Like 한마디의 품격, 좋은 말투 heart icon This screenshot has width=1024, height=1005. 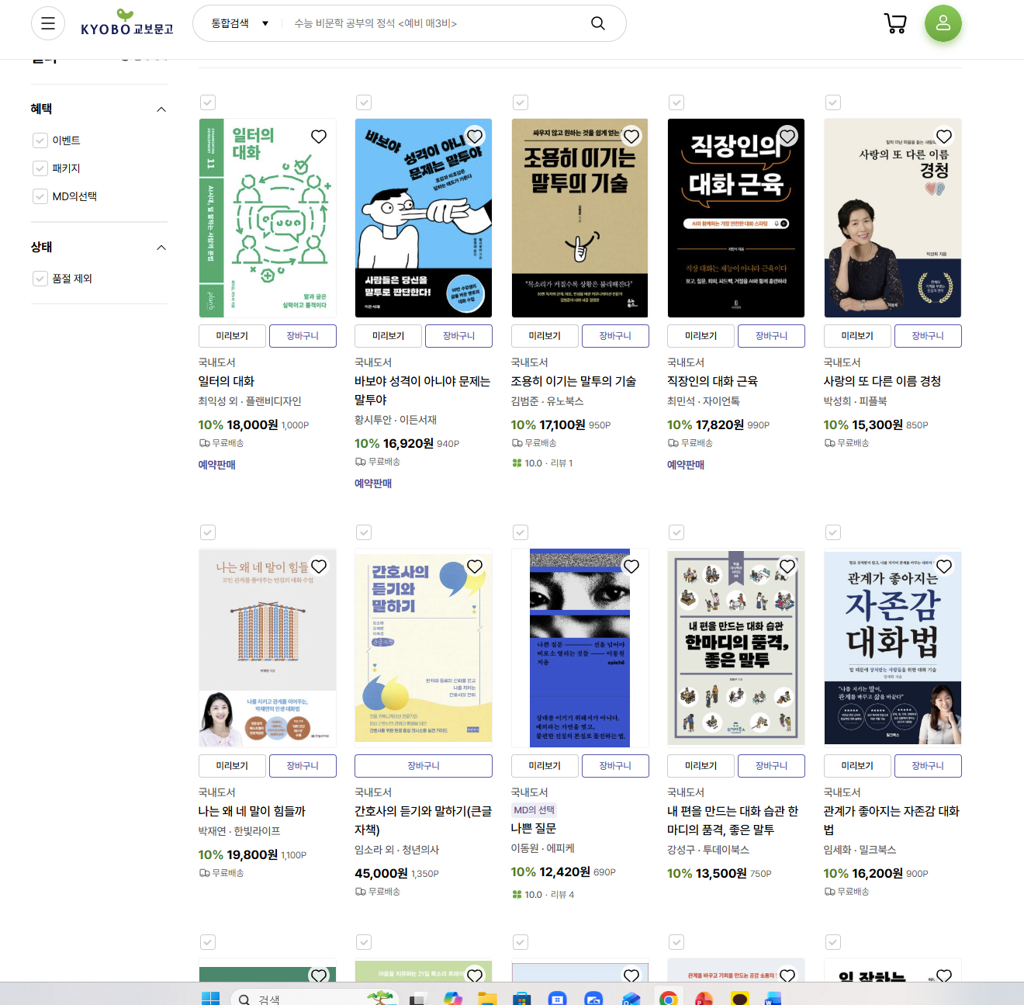(787, 567)
